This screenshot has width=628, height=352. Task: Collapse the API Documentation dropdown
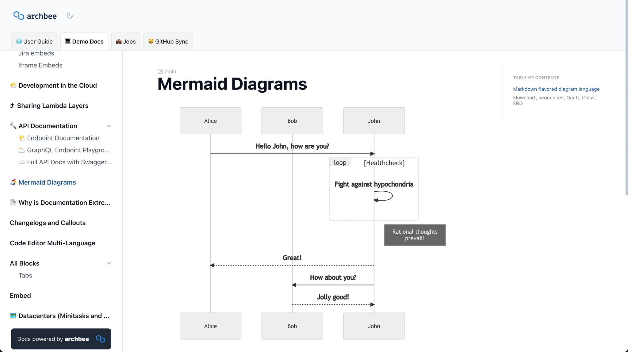pyautogui.click(x=109, y=125)
